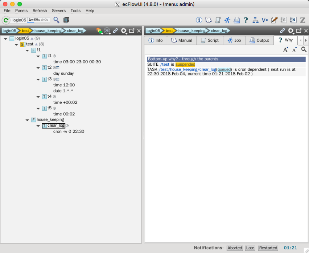Collapse the t2 task node

pos(38,68)
